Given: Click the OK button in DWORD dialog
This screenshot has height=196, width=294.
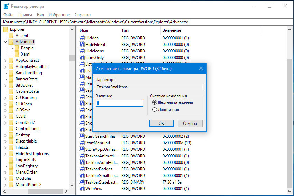Looking at the screenshot, I should tap(161, 124).
